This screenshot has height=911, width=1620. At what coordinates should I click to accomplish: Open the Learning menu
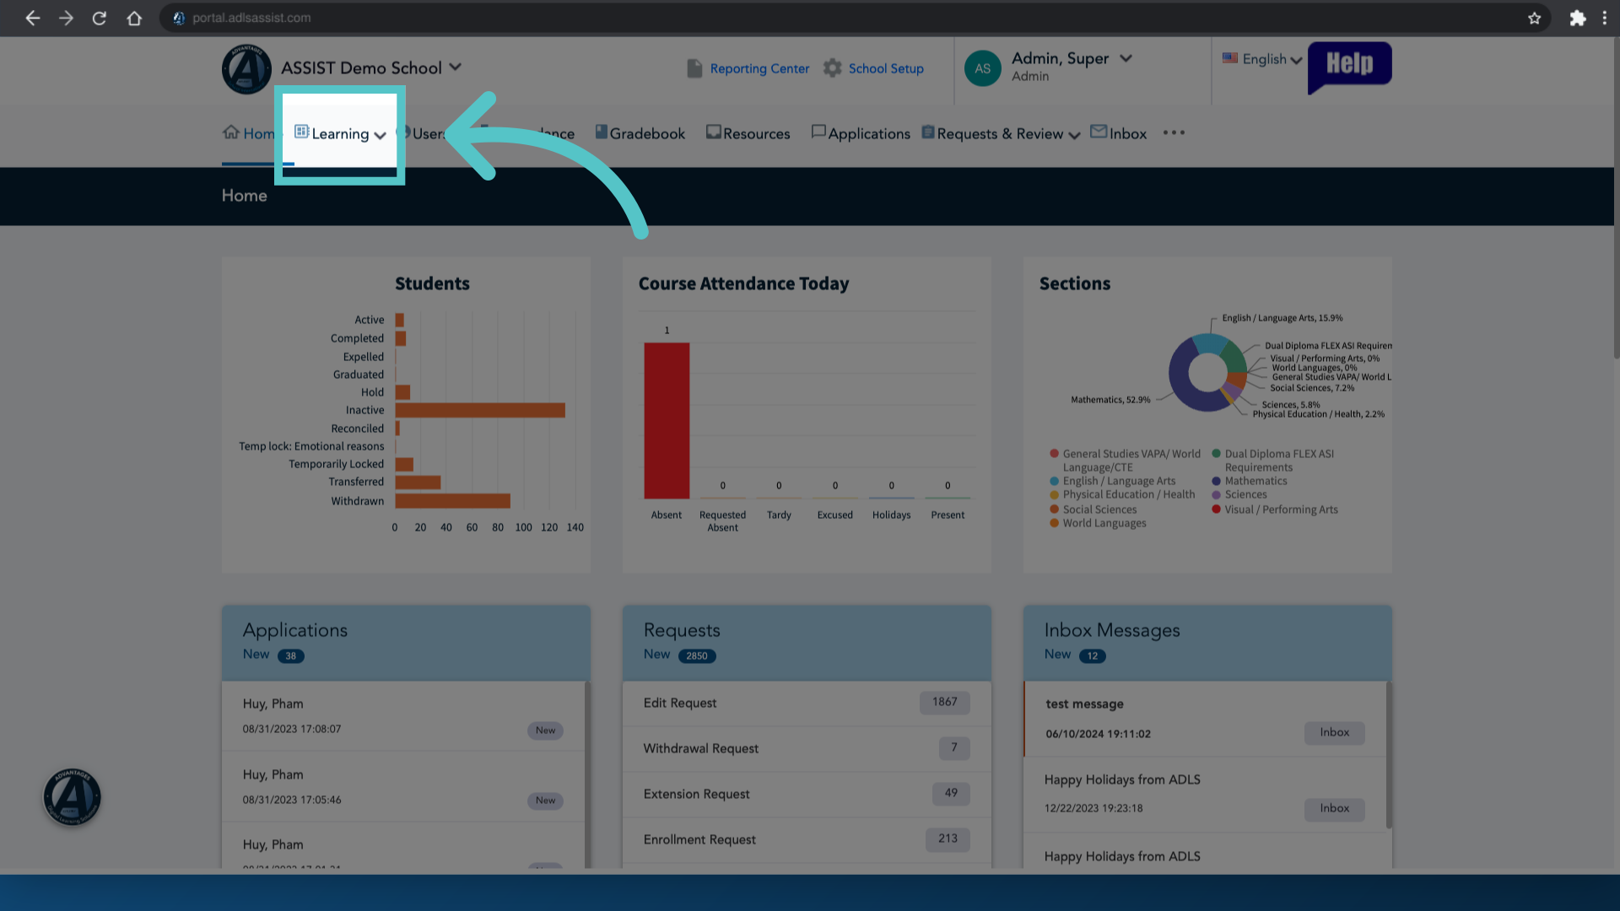[340, 133]
